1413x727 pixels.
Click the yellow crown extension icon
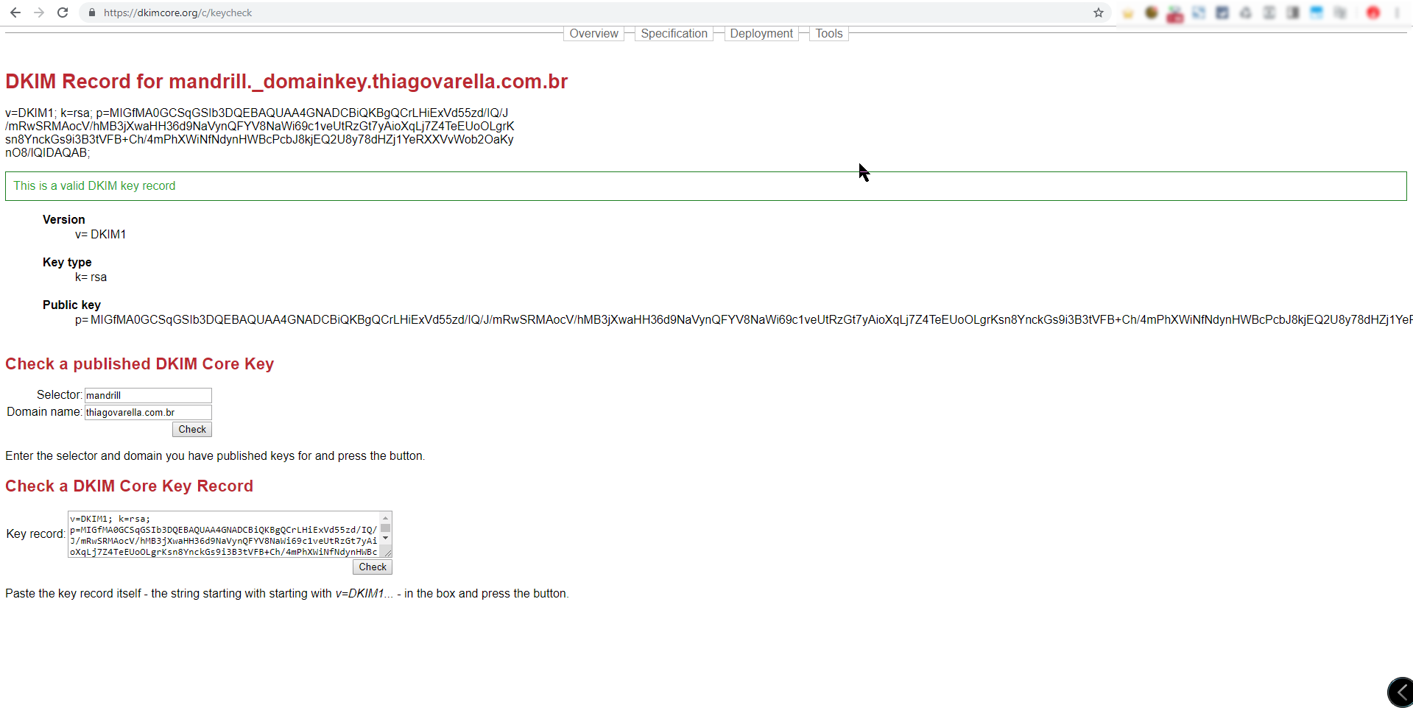[1128, 13]
